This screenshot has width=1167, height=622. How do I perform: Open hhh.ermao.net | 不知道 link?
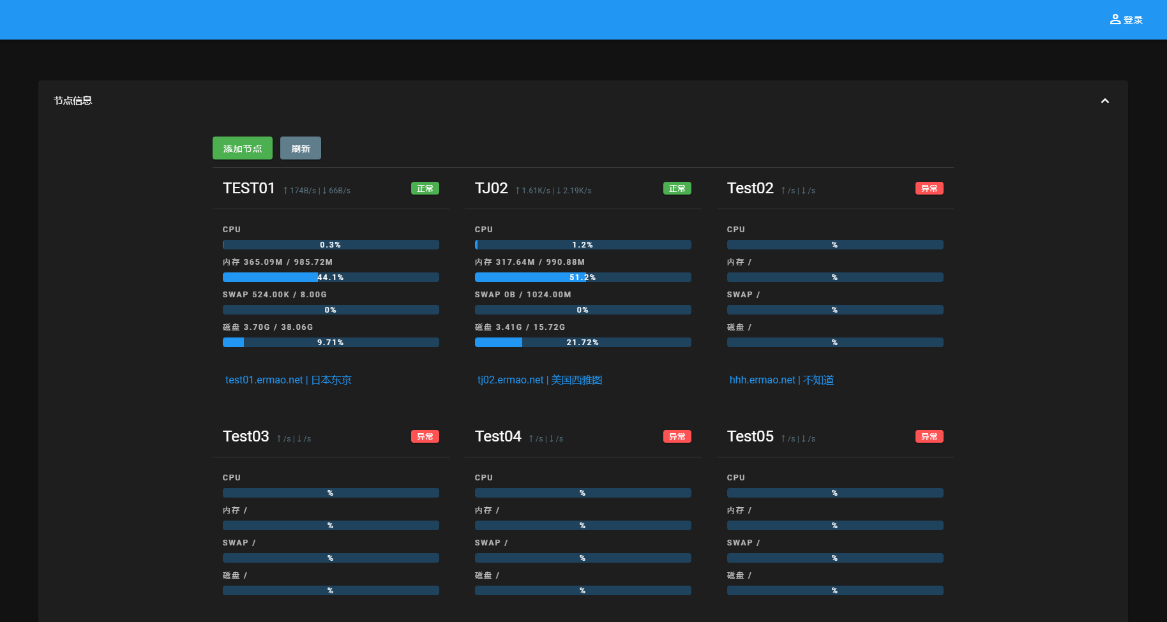pyautogui.click(x=781, y=380)
